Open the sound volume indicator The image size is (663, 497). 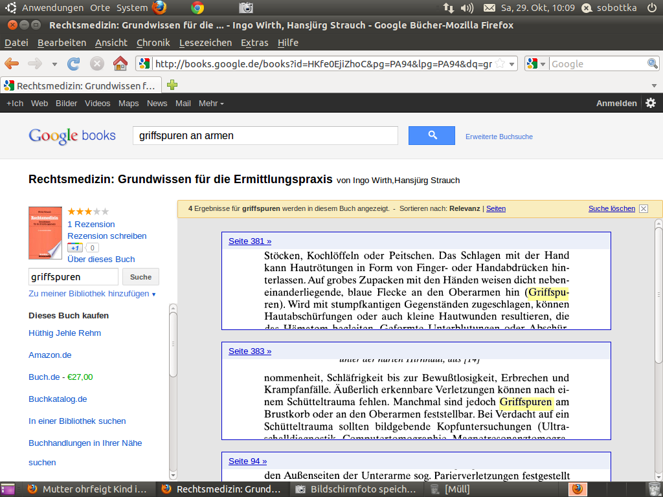coord(467,8)
